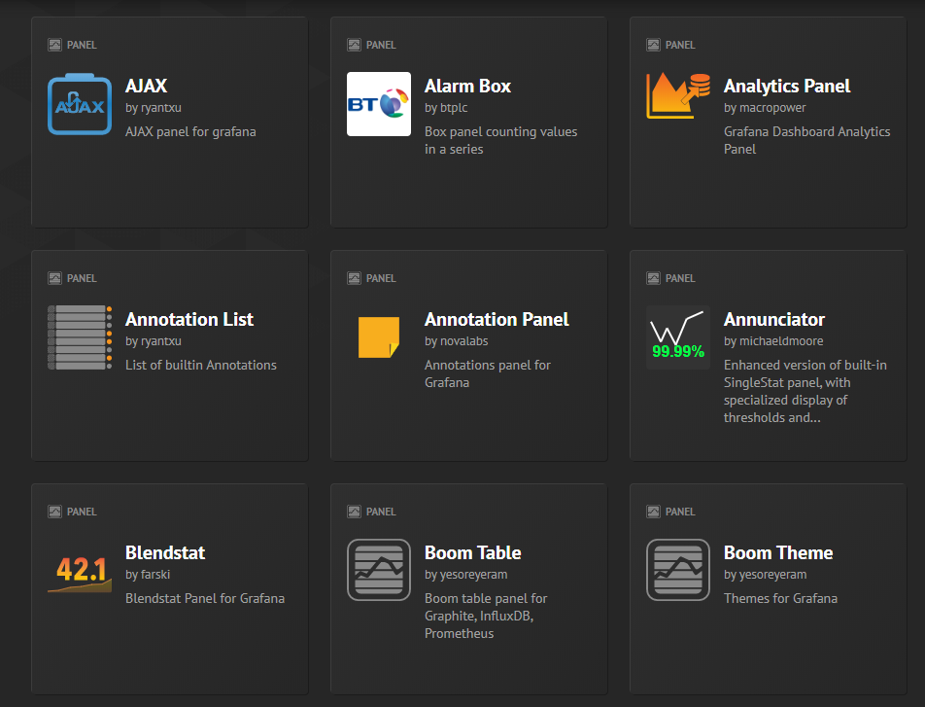Click the small panel type icon on Boom Theme card

653,512
